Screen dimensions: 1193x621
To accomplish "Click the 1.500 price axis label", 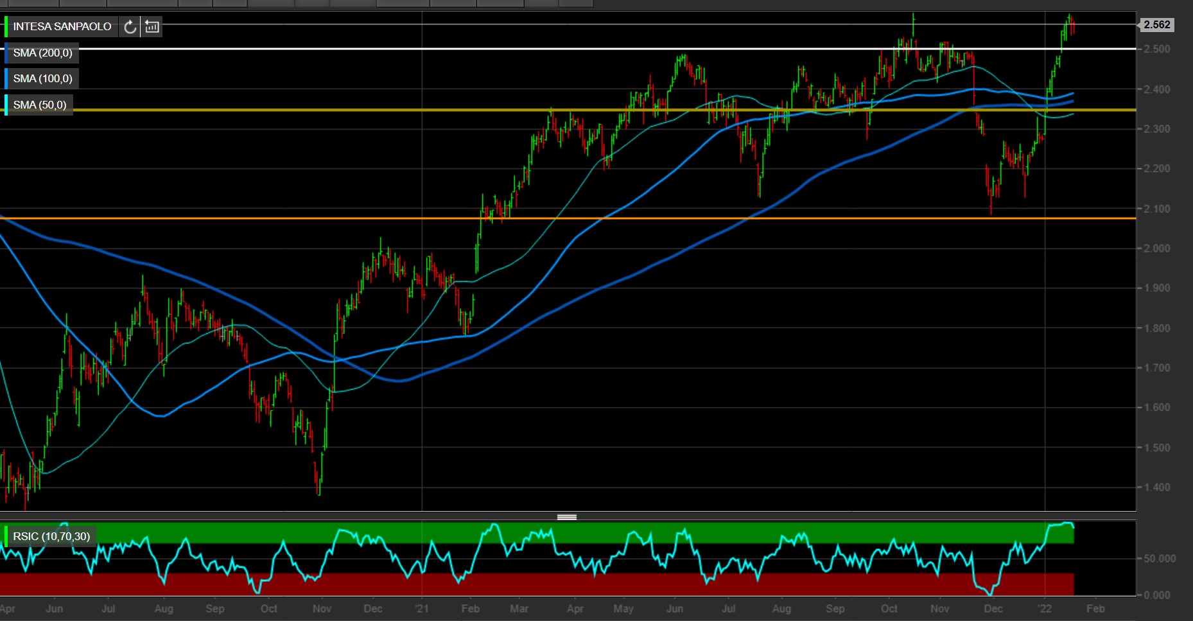I will [x=1157, y=448].
